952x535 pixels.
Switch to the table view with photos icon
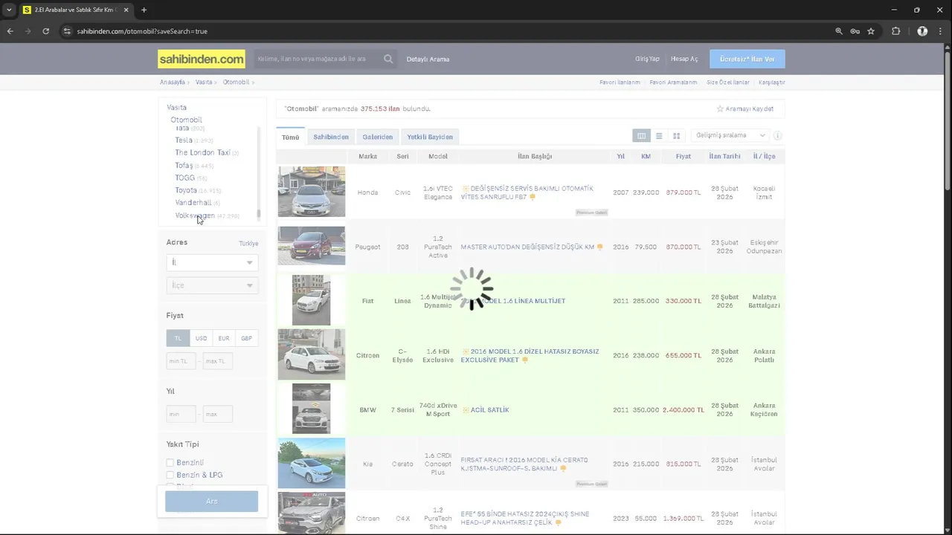click(x=641, y=136)
